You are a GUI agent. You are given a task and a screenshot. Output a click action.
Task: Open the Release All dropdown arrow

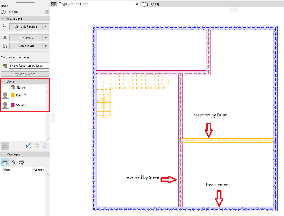[46, 46]
